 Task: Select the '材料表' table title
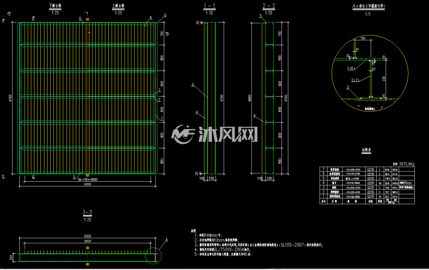click(x=366, y=150)
